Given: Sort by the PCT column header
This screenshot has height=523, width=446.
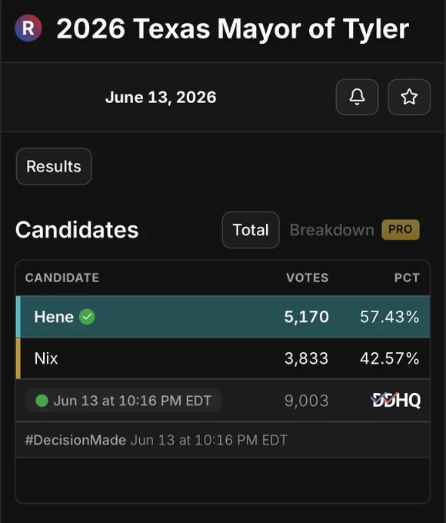Looking at the screenshot, I should 407,278.
